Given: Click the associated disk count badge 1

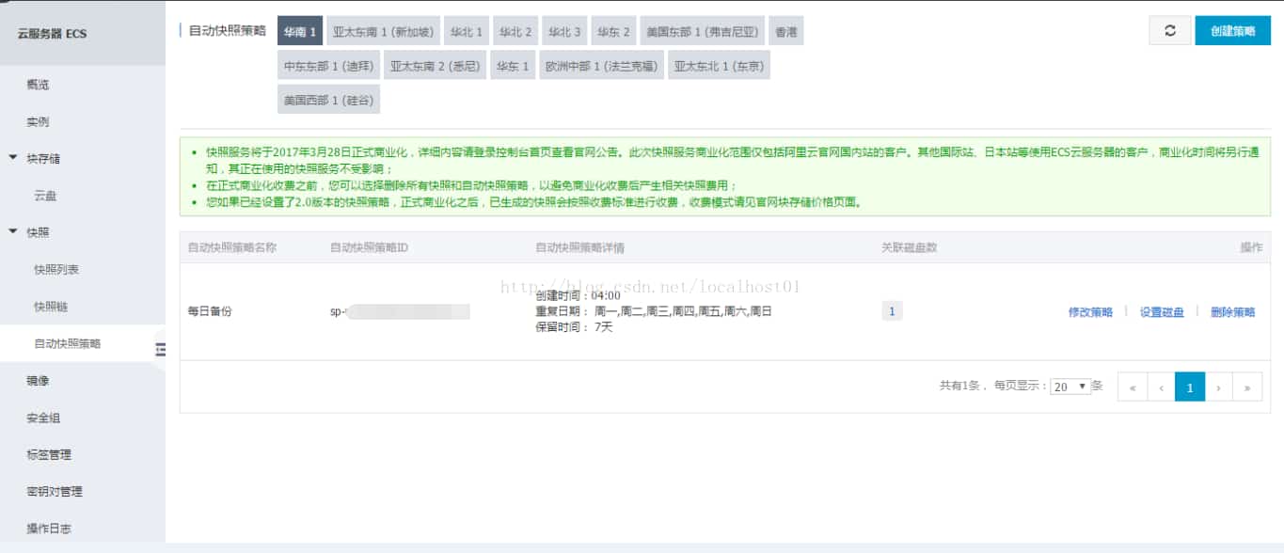Looking at the screenshot, I should click(x=891, y=310).
